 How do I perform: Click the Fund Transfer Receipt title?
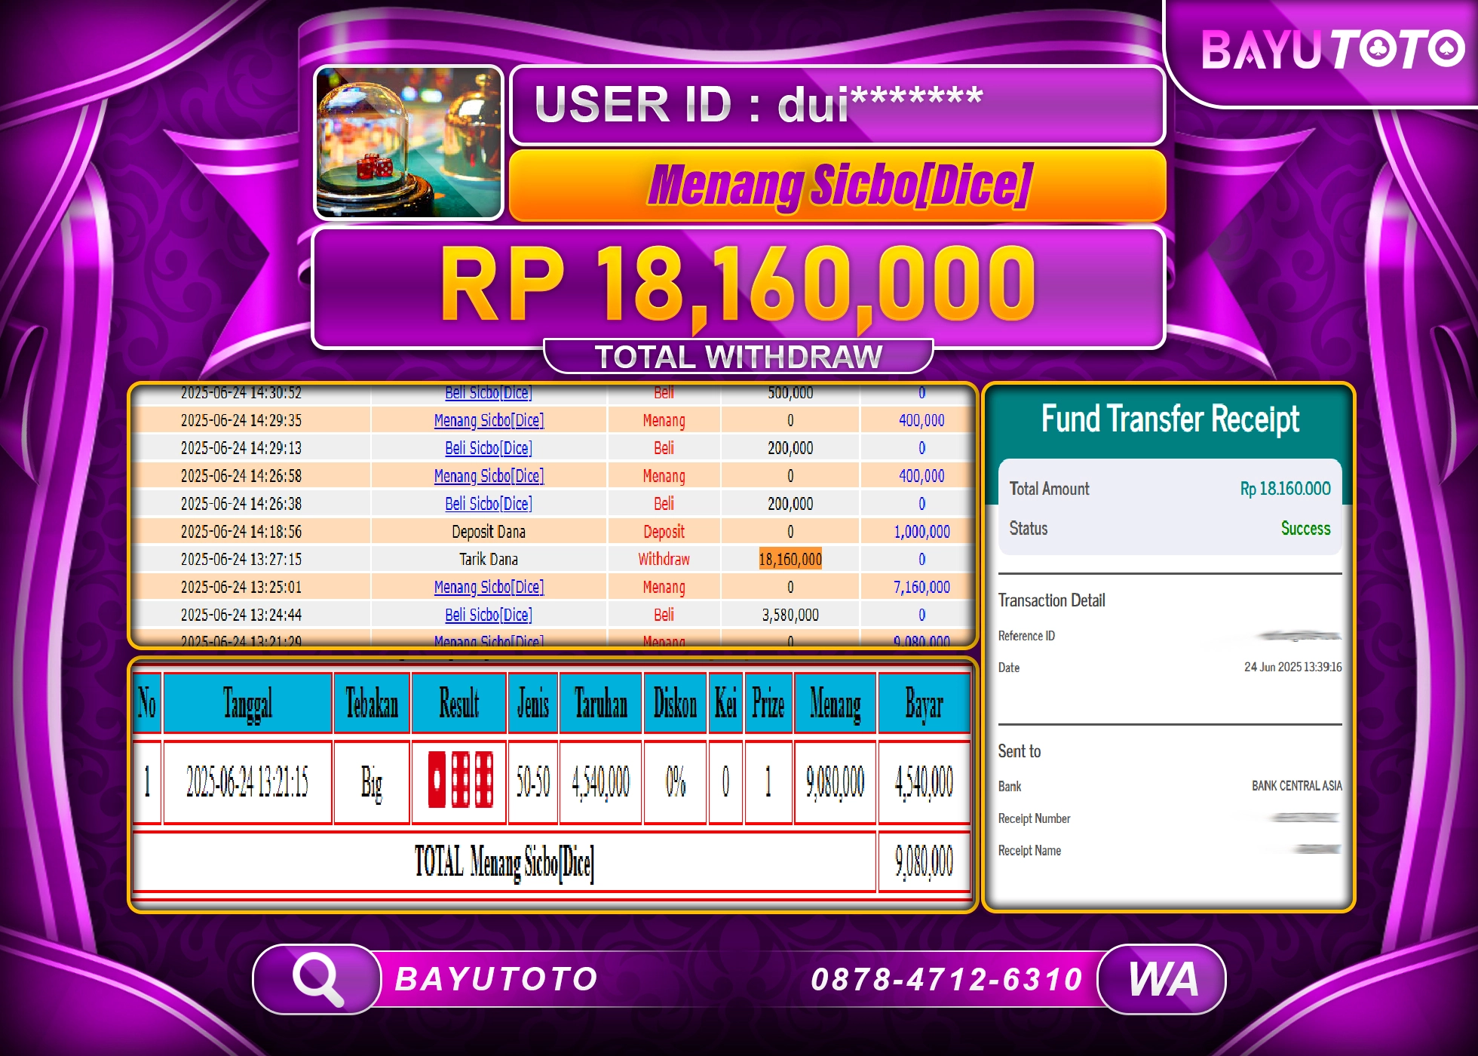click(1170, 419)
